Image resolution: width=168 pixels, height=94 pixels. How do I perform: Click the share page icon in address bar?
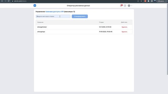coord(138,1)
